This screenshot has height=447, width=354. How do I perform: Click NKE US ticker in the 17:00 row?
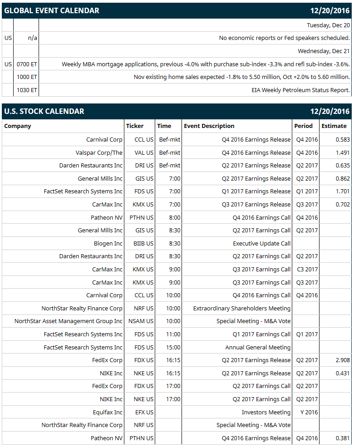click(x=144, y=399)
